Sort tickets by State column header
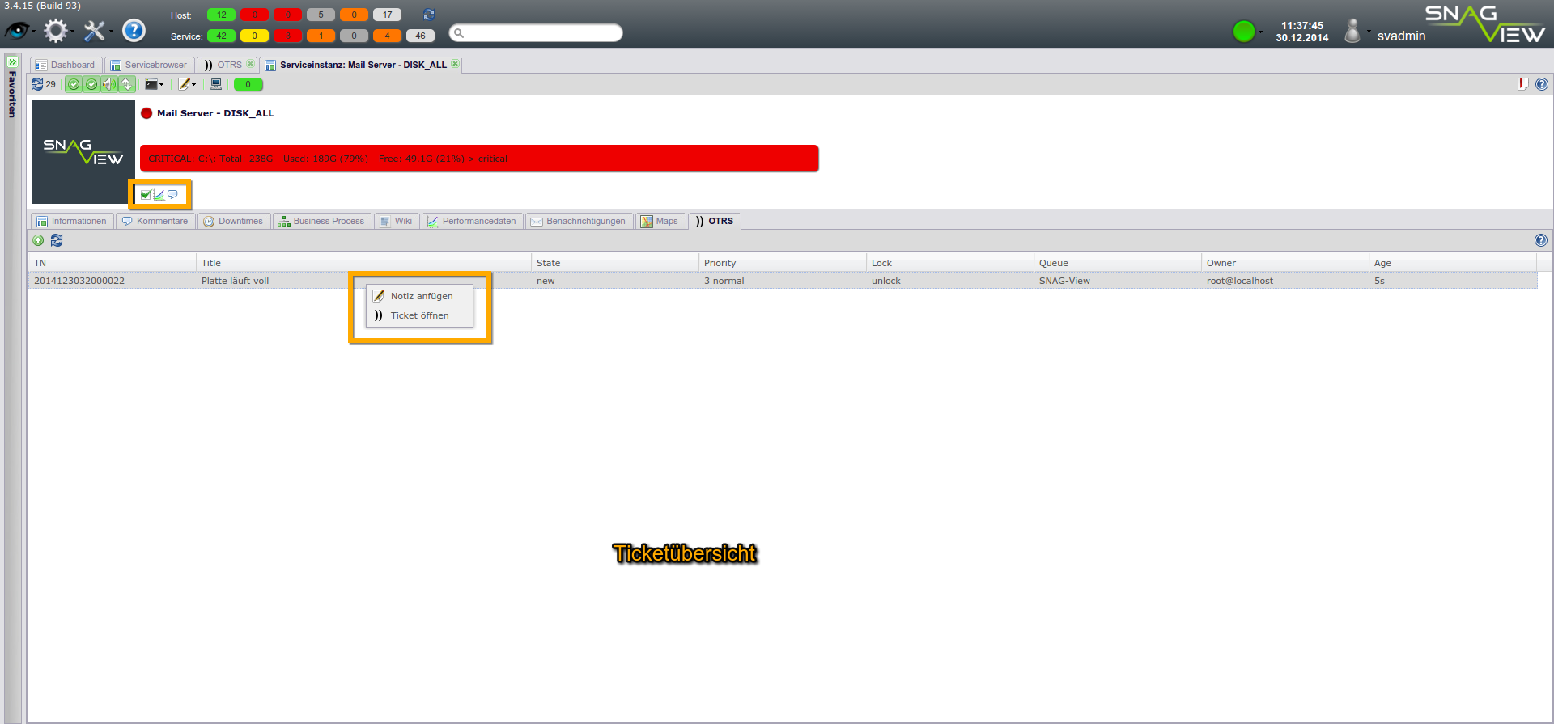 click(614, 263)
